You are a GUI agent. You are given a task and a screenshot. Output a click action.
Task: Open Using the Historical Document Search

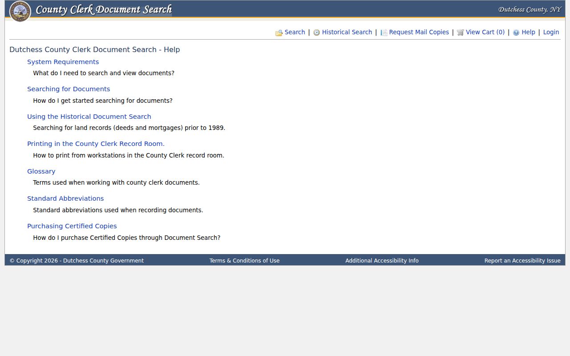tap(89, 117)
